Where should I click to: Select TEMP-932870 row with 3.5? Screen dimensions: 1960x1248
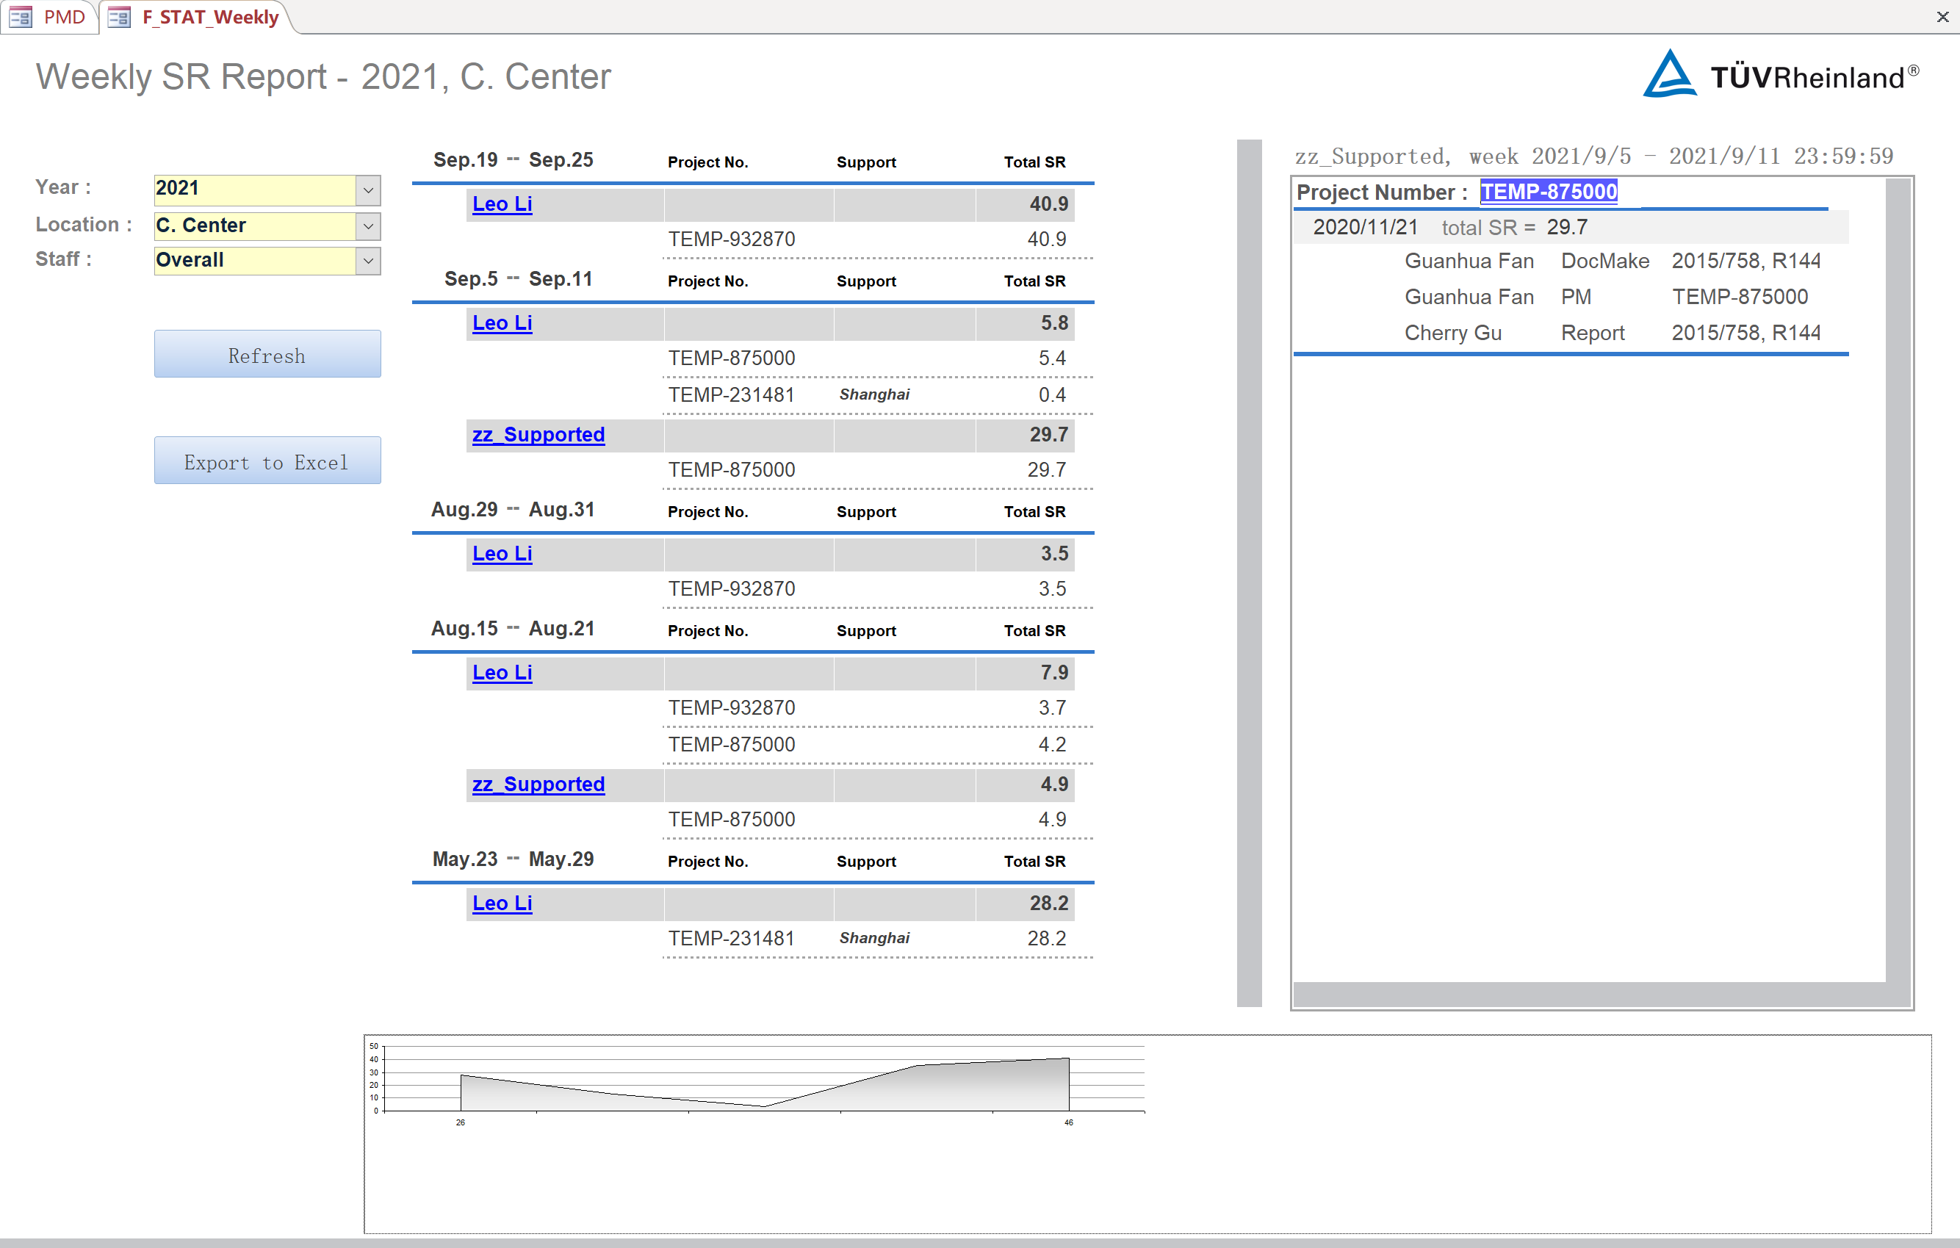point(877,589)
